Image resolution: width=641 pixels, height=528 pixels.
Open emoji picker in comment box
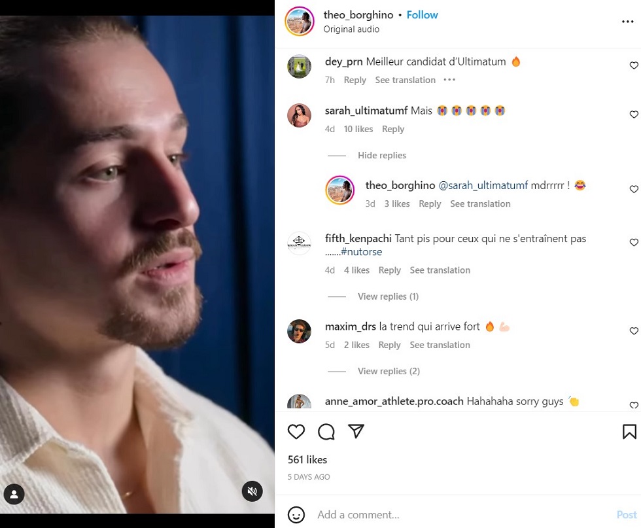296,514
